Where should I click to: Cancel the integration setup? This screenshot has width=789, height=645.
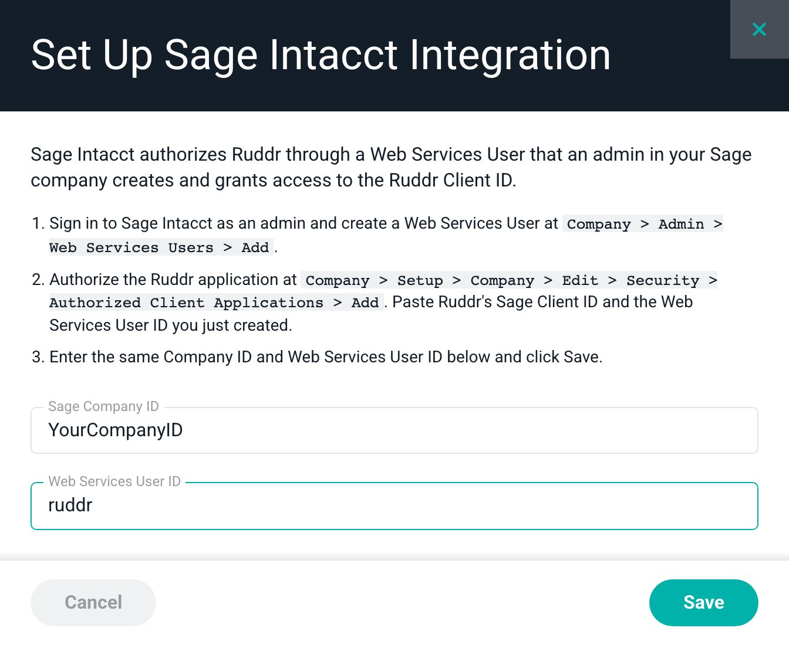click(93, 602)
